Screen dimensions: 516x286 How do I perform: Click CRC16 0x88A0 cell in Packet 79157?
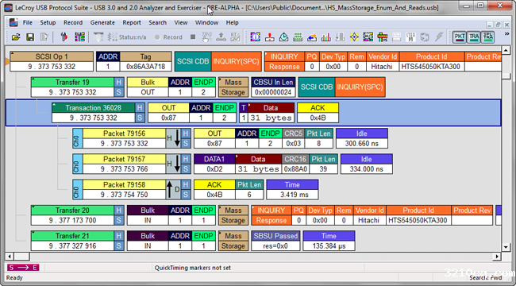click(295, 164)
